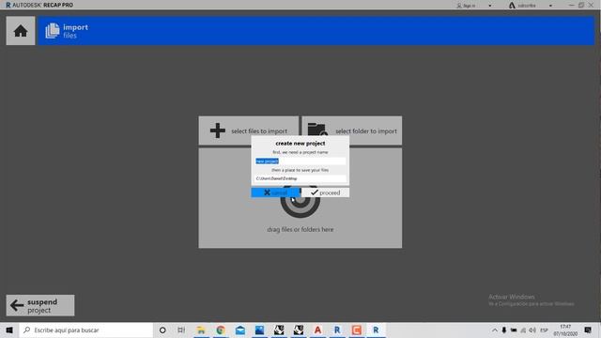Click the sign in link
This screenshot has width=601, height=338.
tap(470, 6)
